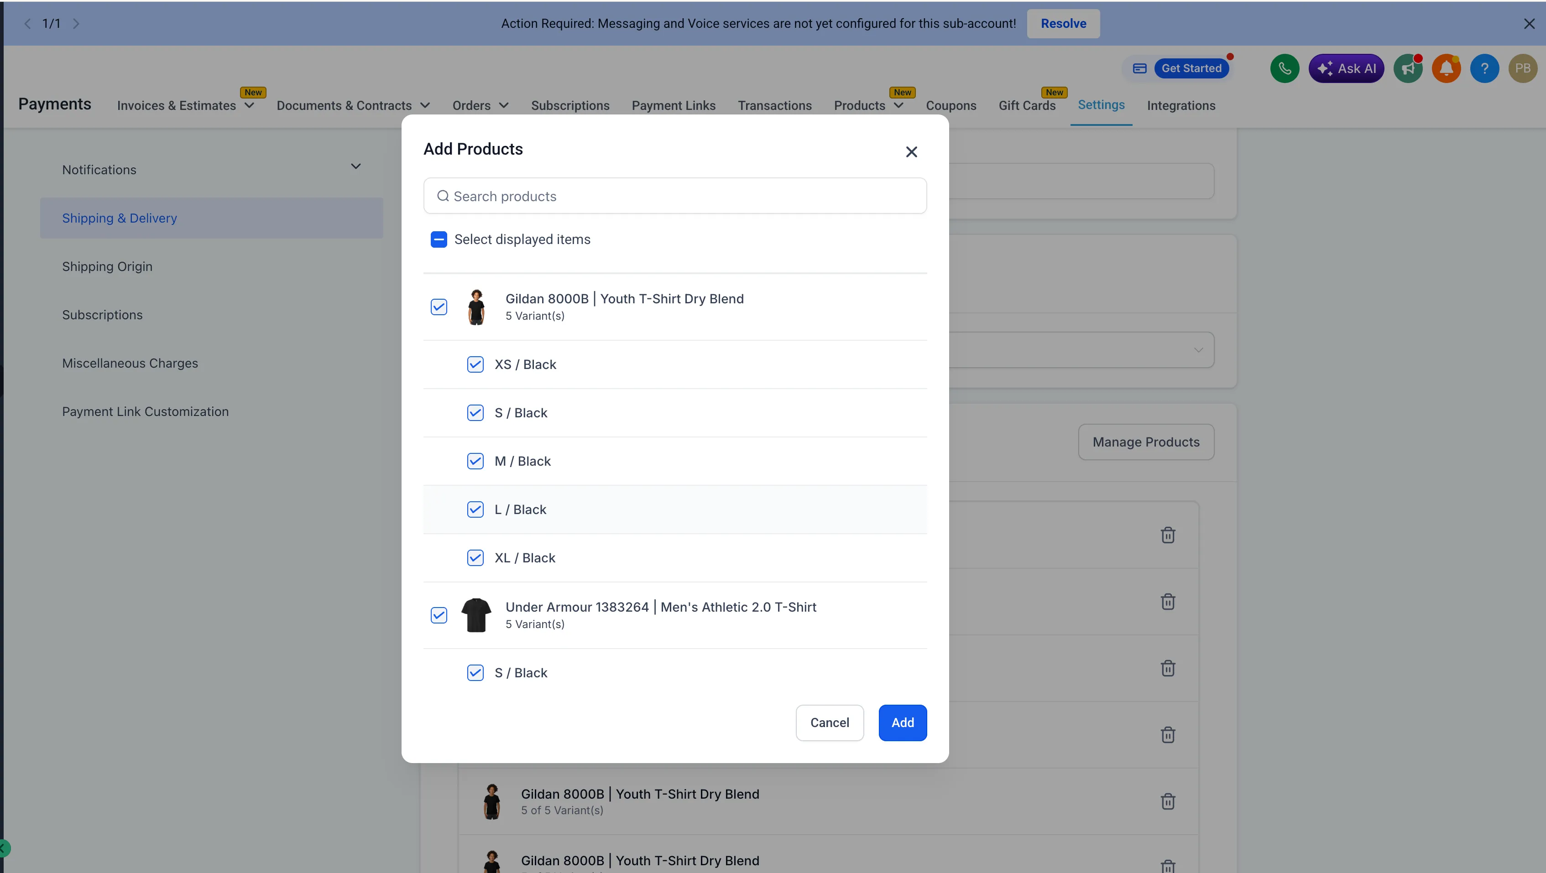Uncheck the XS / Black variant
This screenshot has width=1546, height=873.
[475, 365]
